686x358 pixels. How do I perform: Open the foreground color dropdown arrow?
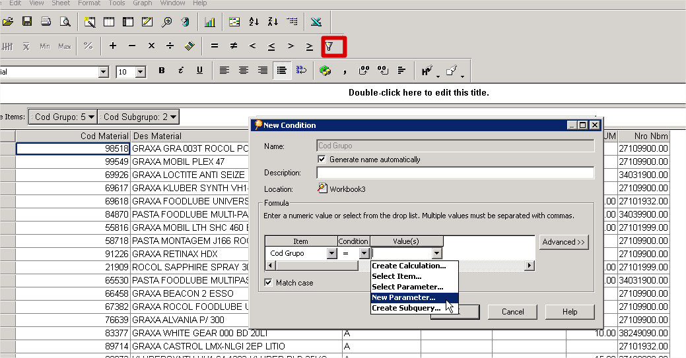[x=438, y=77]
